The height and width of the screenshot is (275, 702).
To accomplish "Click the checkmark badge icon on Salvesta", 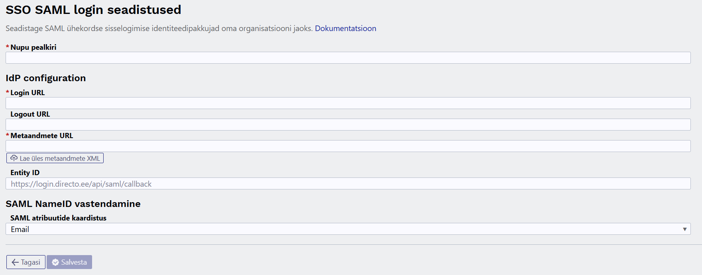I will click(55, 262).
